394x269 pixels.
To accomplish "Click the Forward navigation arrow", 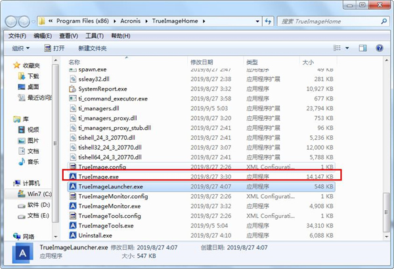I will [24, 22].
